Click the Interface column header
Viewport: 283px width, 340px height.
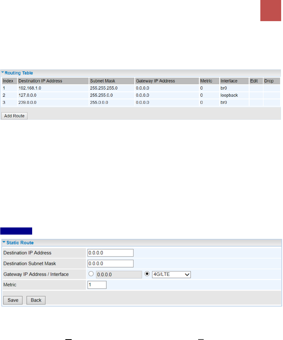[x=234, y=81]
